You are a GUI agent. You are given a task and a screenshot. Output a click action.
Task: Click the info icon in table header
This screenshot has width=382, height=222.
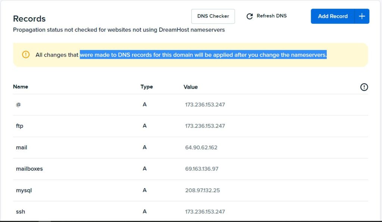(364, 87)
